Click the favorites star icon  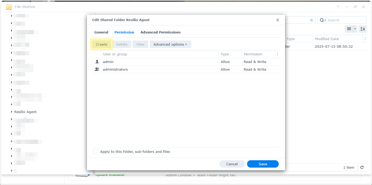(x=311, y=20)
